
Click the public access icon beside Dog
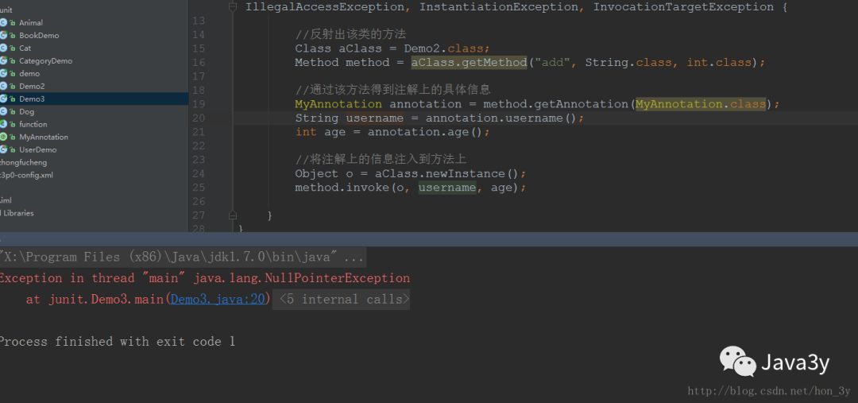coord(13,112)
